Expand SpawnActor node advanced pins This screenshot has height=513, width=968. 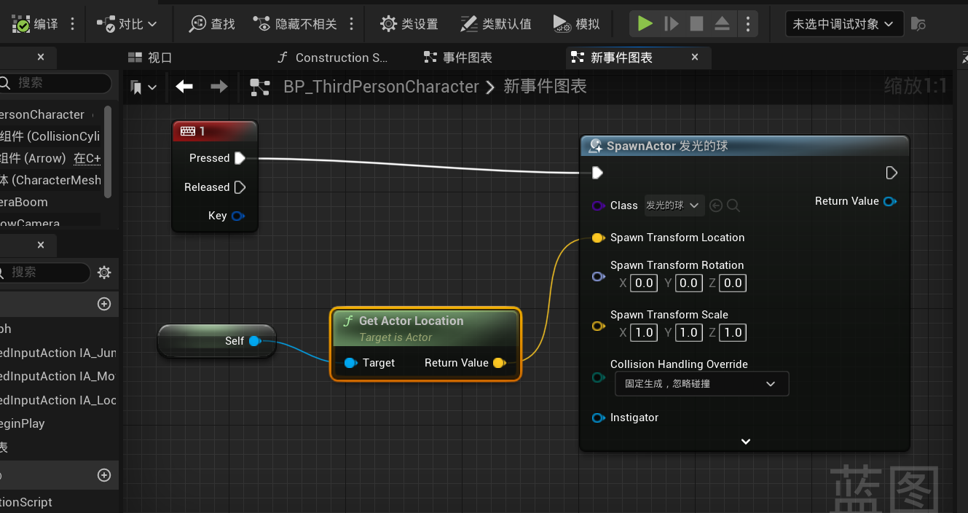745,442
